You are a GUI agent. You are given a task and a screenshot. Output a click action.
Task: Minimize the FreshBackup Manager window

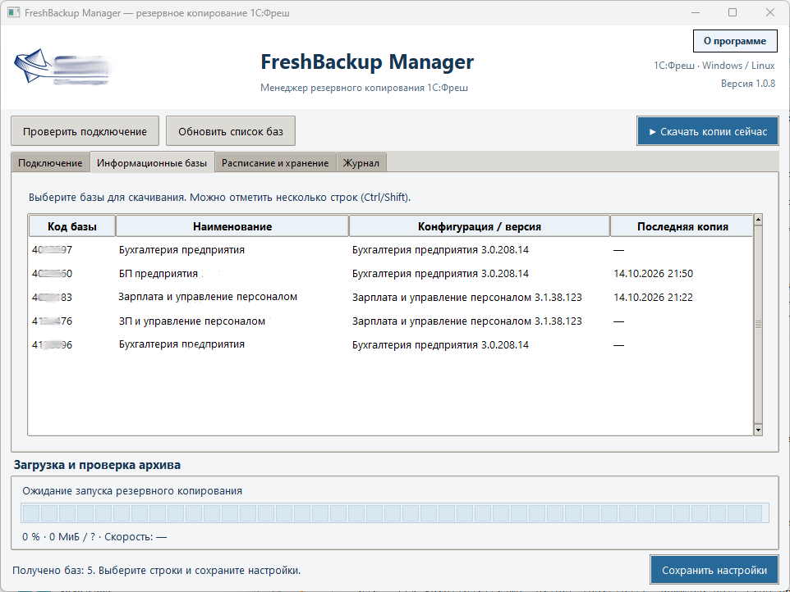click(696, 12)
